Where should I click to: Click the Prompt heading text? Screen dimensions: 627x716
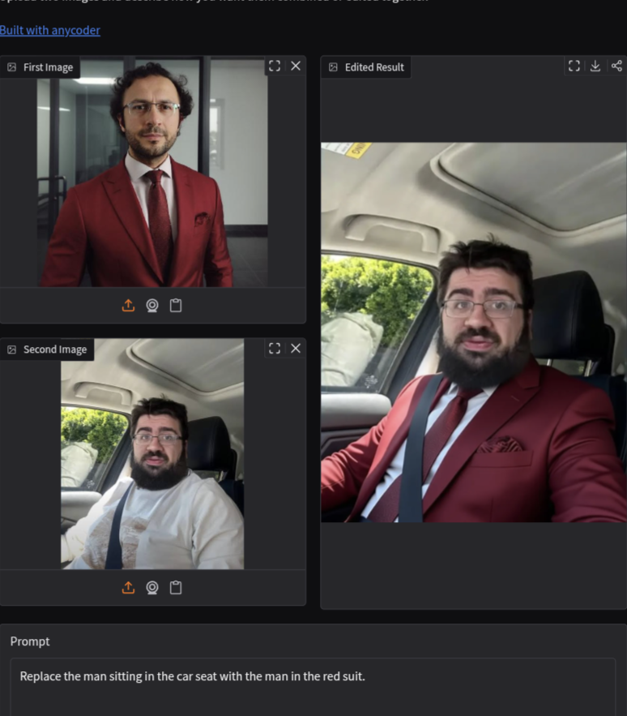[30, 641]
